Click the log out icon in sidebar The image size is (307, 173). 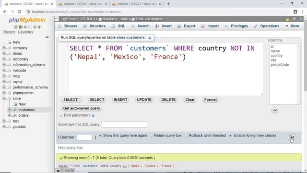pyautogui.click(x=21, y=27)
